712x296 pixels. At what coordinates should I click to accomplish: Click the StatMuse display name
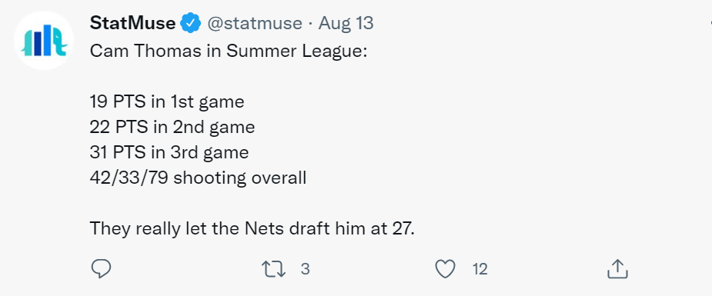[132, 22]
